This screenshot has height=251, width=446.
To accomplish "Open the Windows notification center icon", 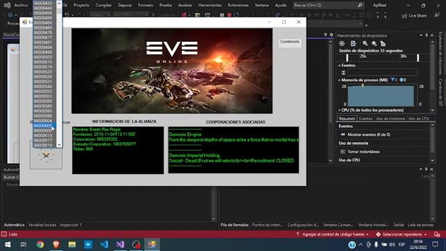I will click(435, 245).
